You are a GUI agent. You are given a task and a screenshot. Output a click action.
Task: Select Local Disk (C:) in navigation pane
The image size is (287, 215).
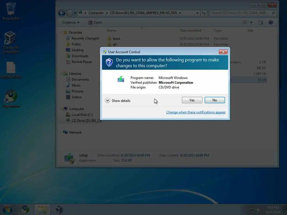tap(82, 114)
